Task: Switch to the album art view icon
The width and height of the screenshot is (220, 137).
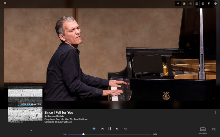Action: click(184, 4)
